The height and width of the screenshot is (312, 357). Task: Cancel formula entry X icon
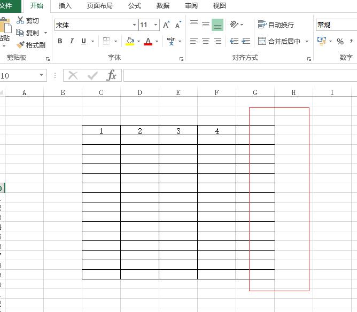click(73, 75)
